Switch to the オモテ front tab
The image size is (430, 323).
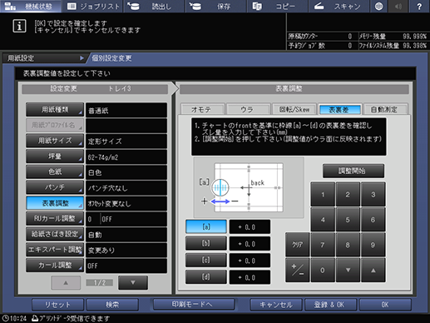(x=202, y=109)
